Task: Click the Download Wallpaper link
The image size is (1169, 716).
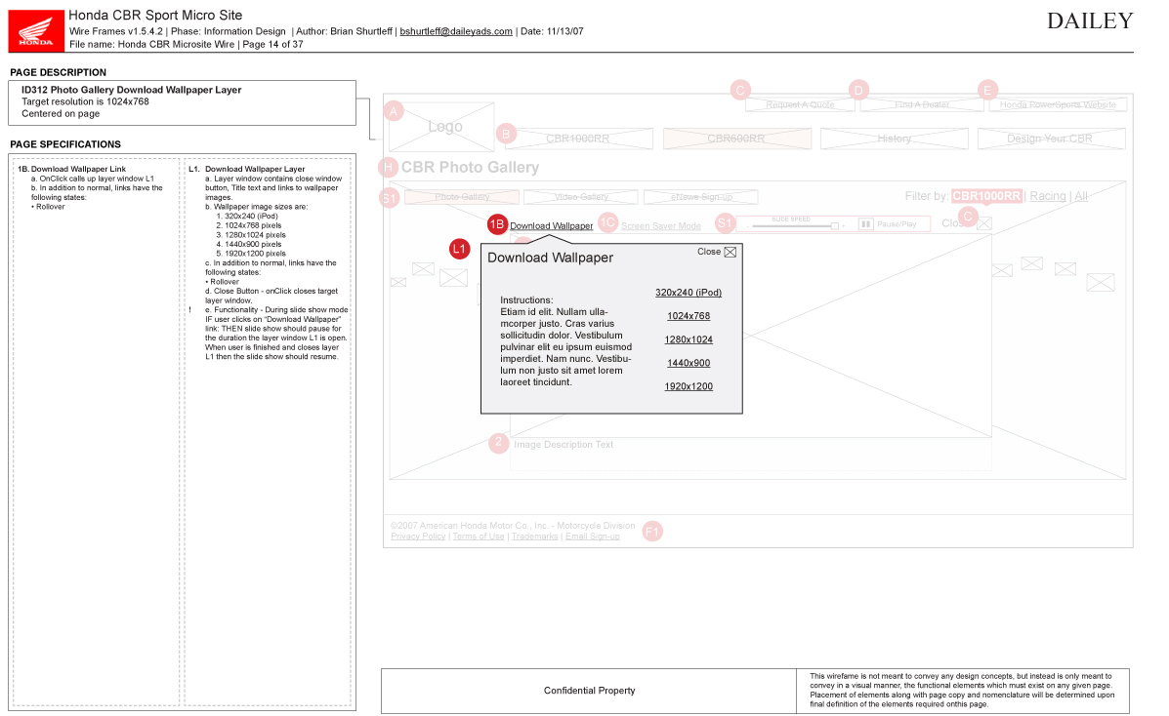Action: coord(552,225)
